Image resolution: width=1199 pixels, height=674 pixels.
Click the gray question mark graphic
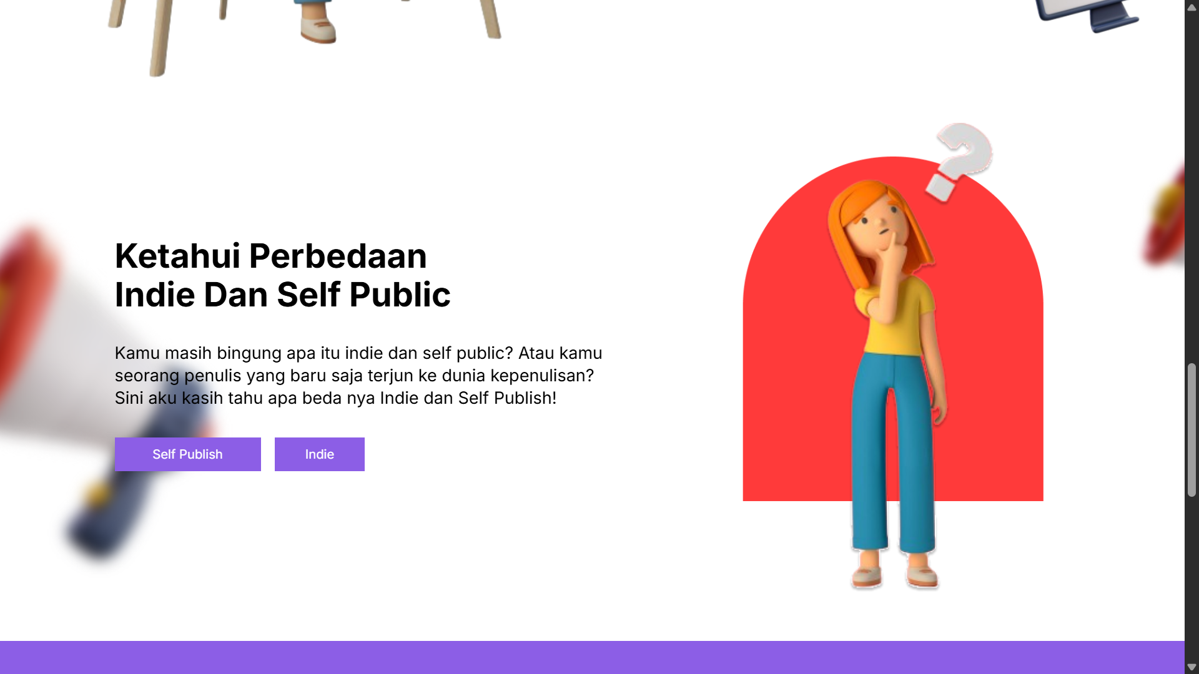click(x=959, y=162)
